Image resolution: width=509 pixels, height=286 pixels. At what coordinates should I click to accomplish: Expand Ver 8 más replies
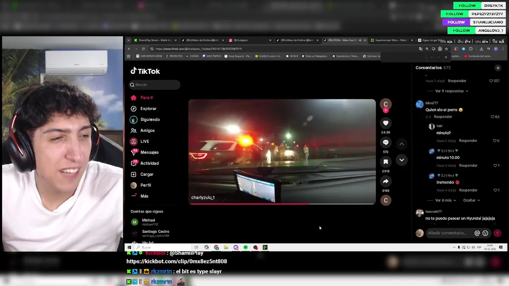(446, 200)
